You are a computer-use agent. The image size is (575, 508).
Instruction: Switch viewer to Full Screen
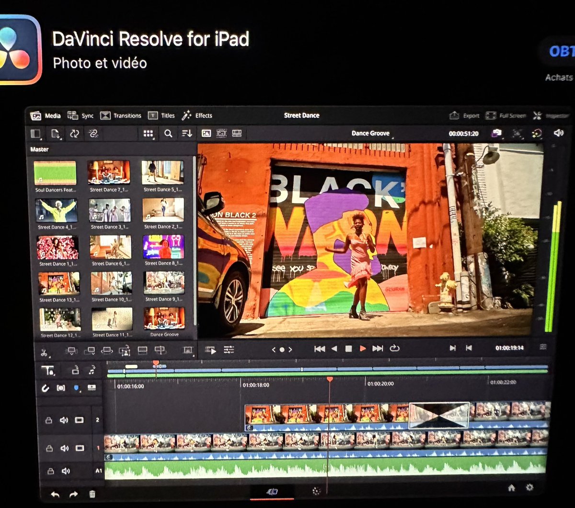[506, 116]
